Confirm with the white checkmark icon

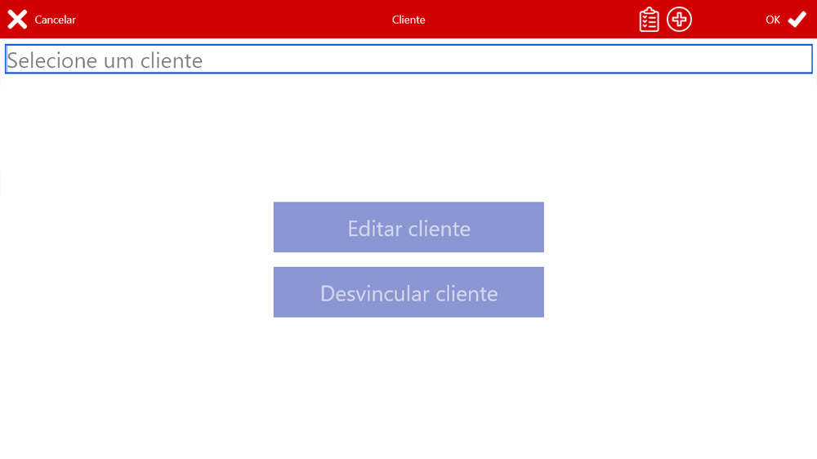797,20
